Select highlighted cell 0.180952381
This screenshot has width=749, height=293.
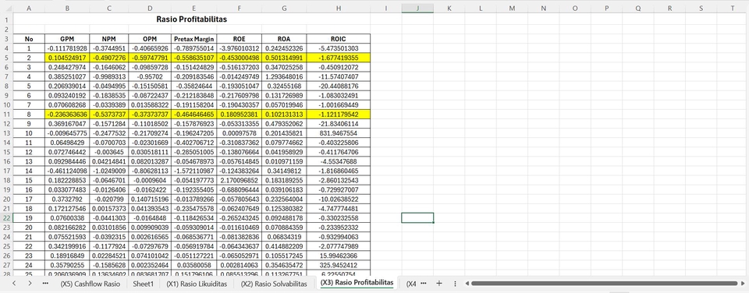coord(239,115)
